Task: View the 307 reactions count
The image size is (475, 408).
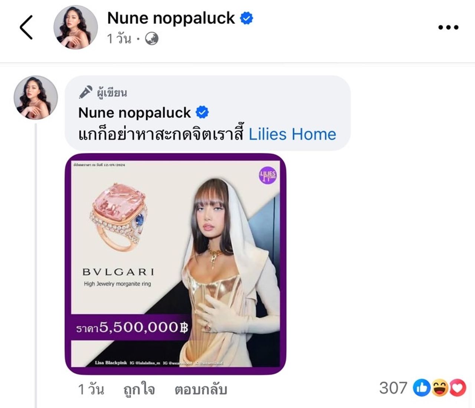Action: tap(393, 388)
